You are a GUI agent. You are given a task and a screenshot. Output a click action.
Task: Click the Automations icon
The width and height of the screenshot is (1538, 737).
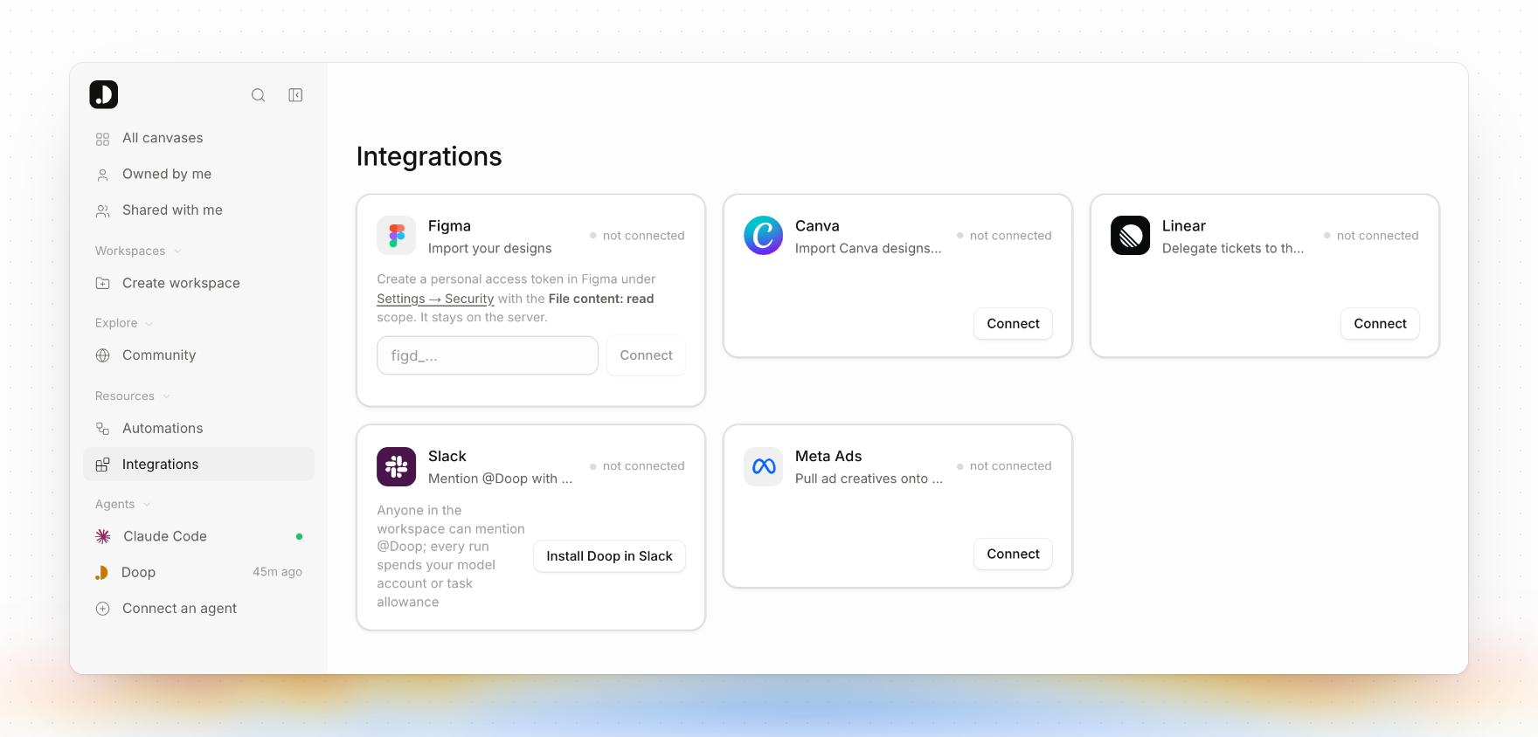103,429
